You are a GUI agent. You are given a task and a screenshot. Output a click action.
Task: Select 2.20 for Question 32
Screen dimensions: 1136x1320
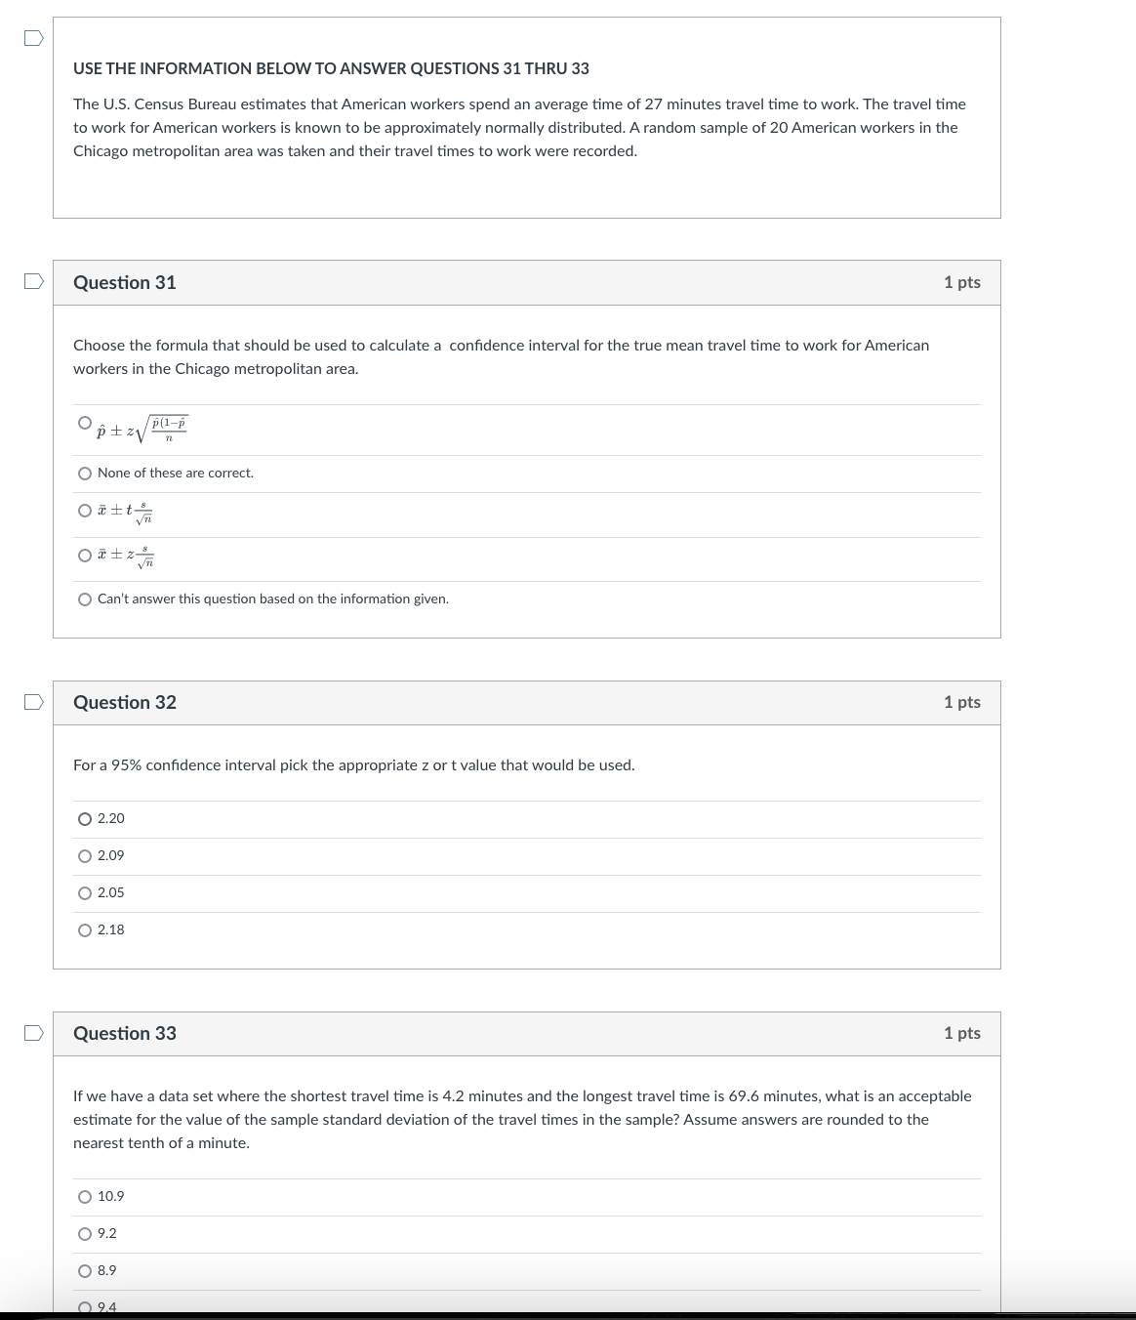(85, 819)
